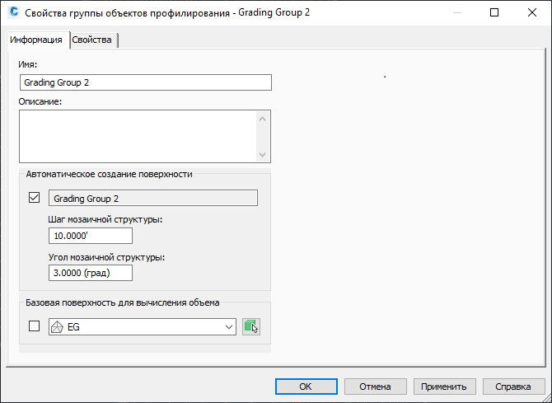Open the EG base surface dropdown
The image size is (552, 403).
[143, 327]
